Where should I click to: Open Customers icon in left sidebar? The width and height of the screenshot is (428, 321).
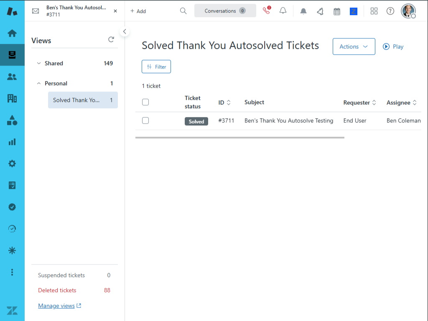tap(12, 76)
